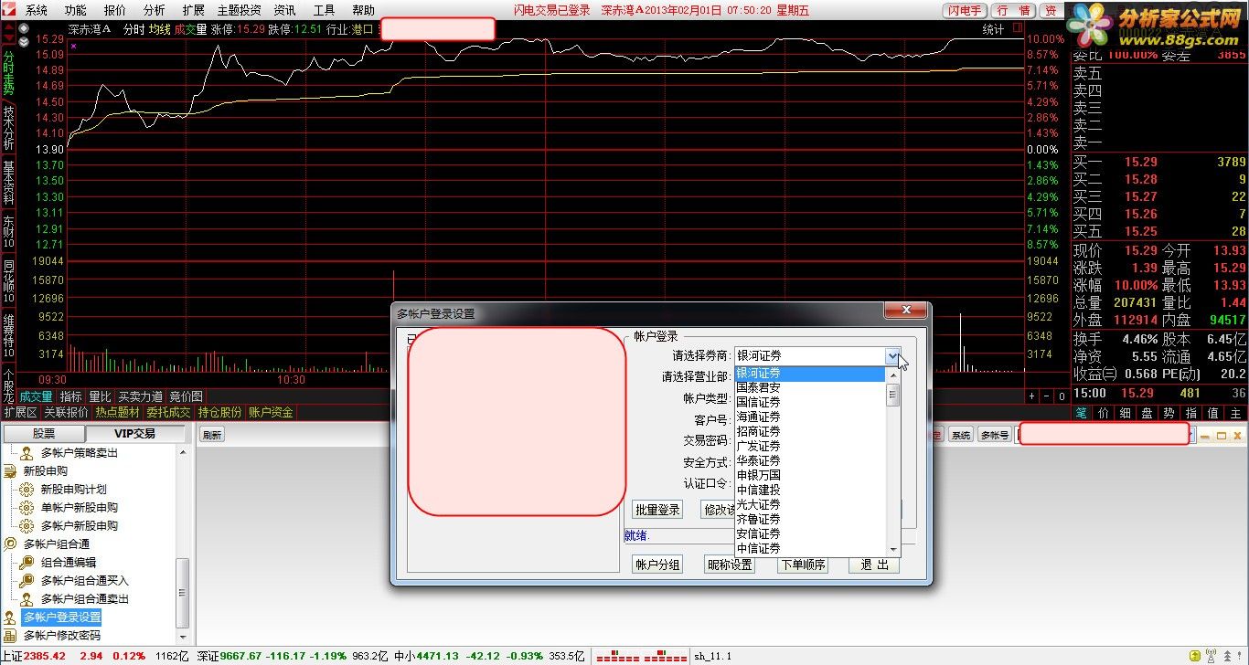Open the 功能 menu
The width and height of the screenshot is (1249, 665).
tap(76, 10)
